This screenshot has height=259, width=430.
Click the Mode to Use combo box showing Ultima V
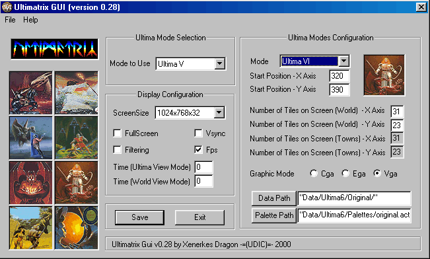191,63
